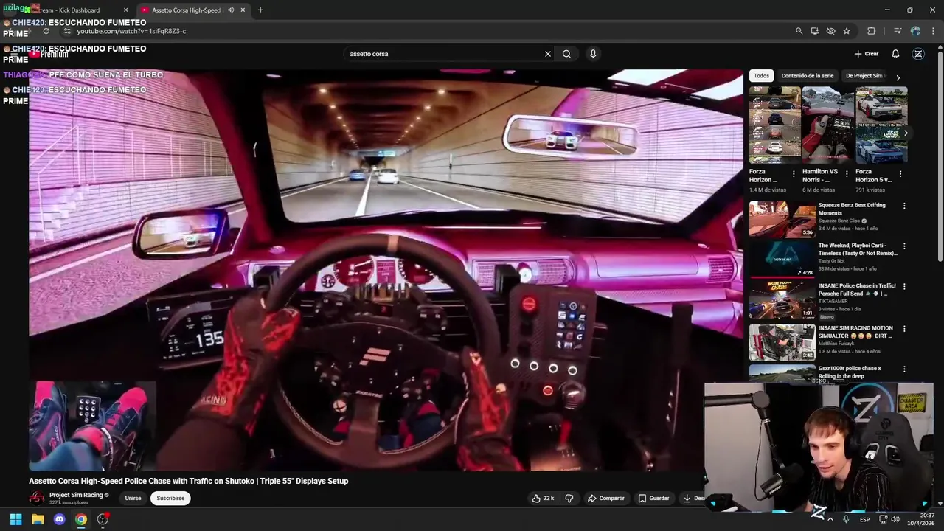The image size is (944, 531).
Task: Open taskbar volume speaker icon
Action: [x=895, y=520]
